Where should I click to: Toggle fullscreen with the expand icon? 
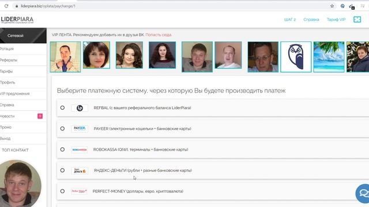coord(357,20)
